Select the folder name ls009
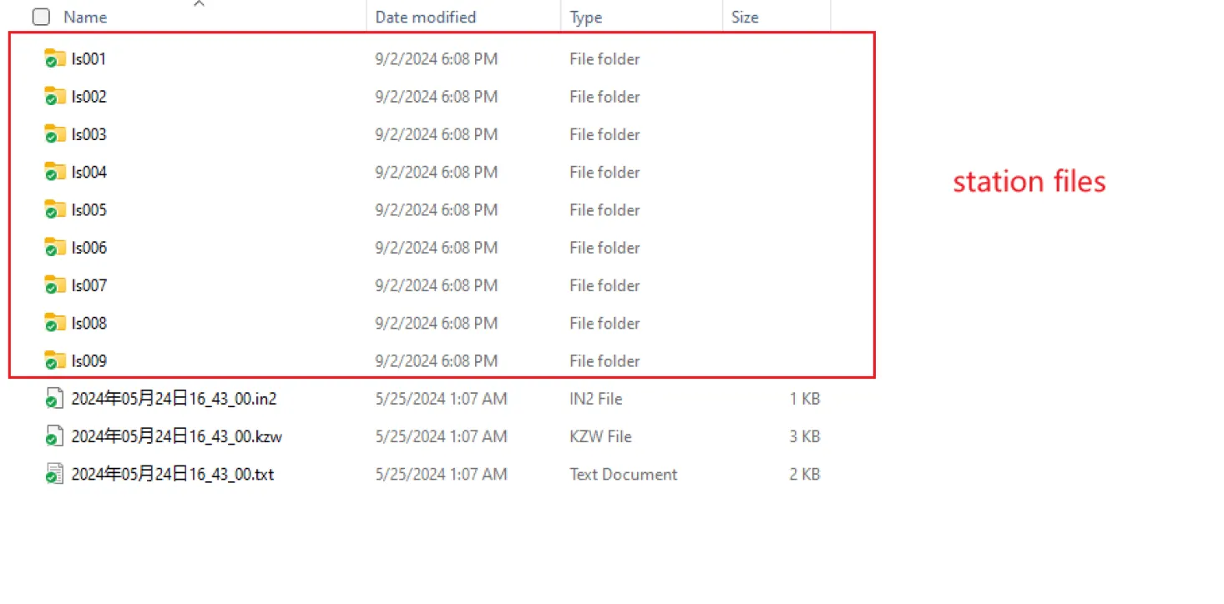Image resolution: width=1224 pixels, height=604 pixels. (x=89, y=361)
